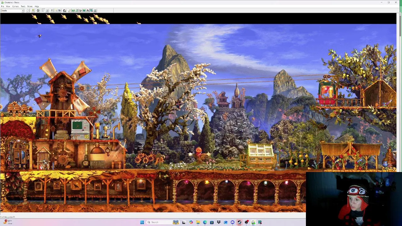Open Discord from the taskbar

(232, 222)
